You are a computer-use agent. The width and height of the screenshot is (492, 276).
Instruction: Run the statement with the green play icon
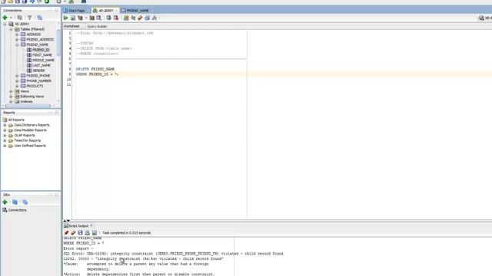click(65, 18)
